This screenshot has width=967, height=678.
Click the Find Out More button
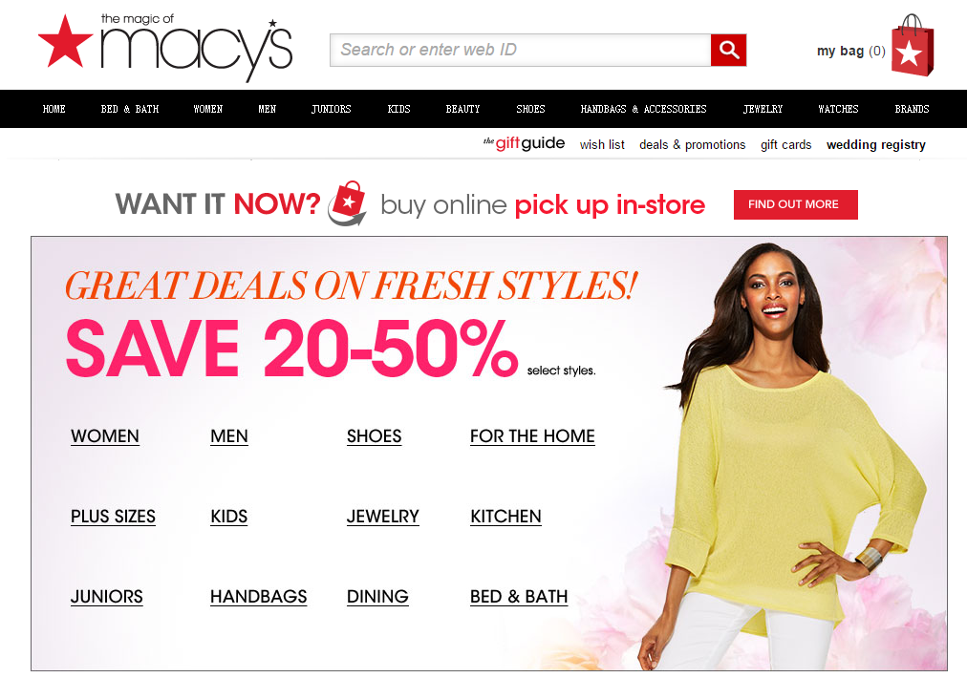(x=796, y=204)
